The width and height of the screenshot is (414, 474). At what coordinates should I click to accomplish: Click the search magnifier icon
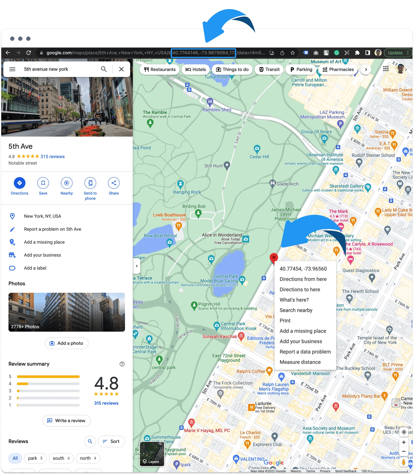point(104,69)
